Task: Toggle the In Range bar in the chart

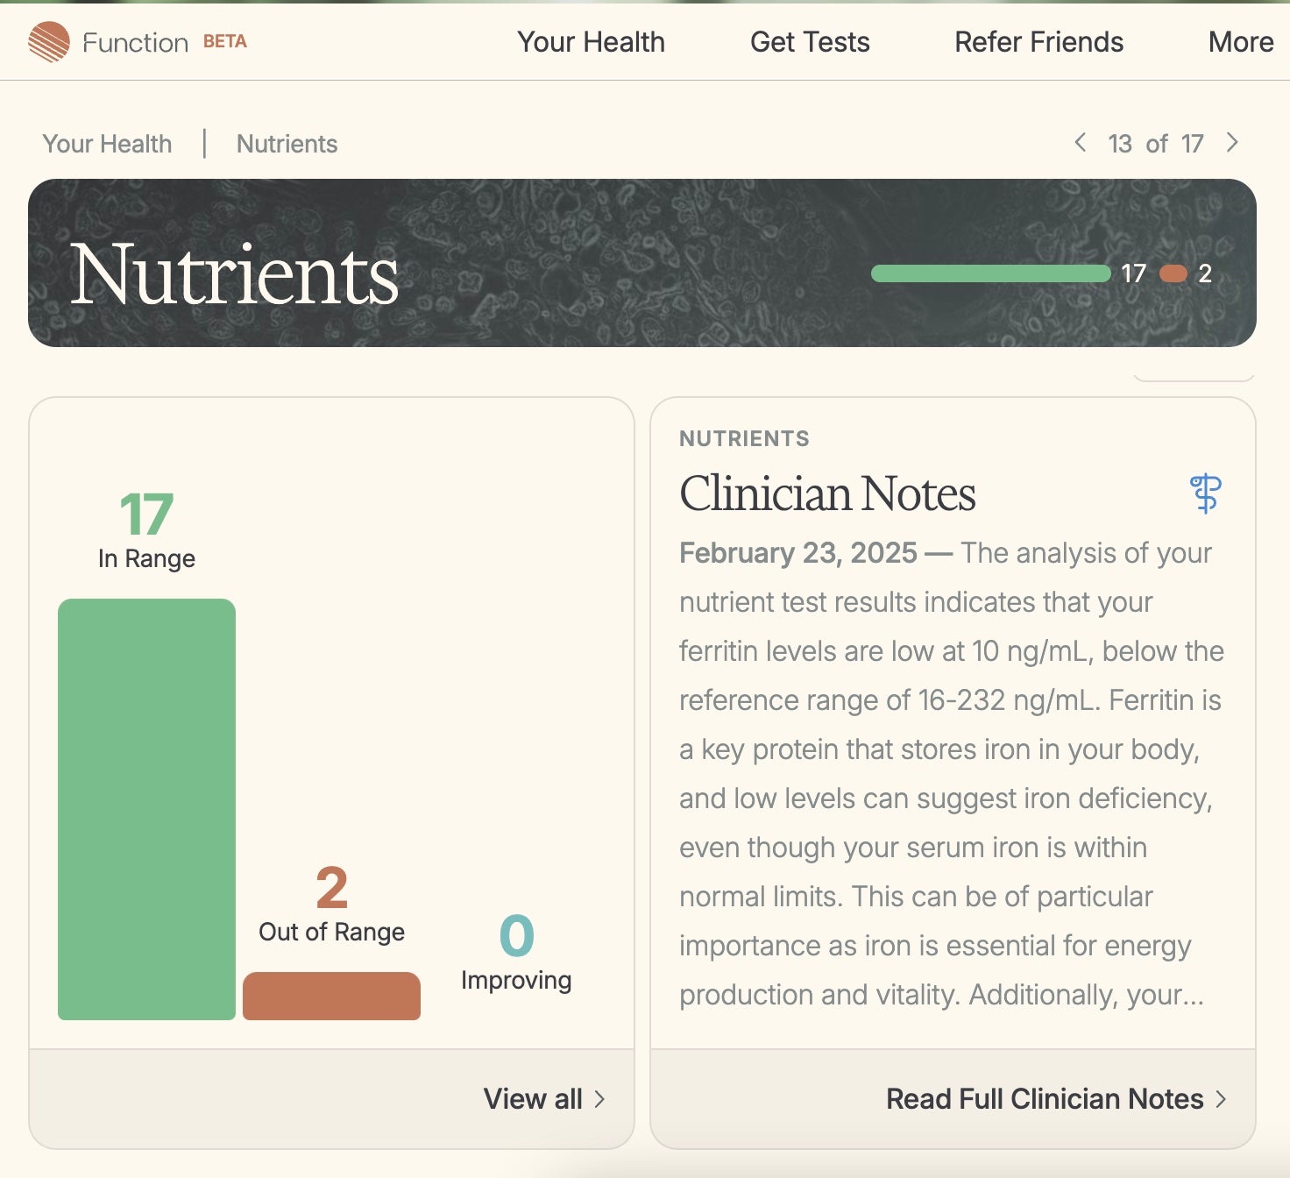Action: [146, 806]
